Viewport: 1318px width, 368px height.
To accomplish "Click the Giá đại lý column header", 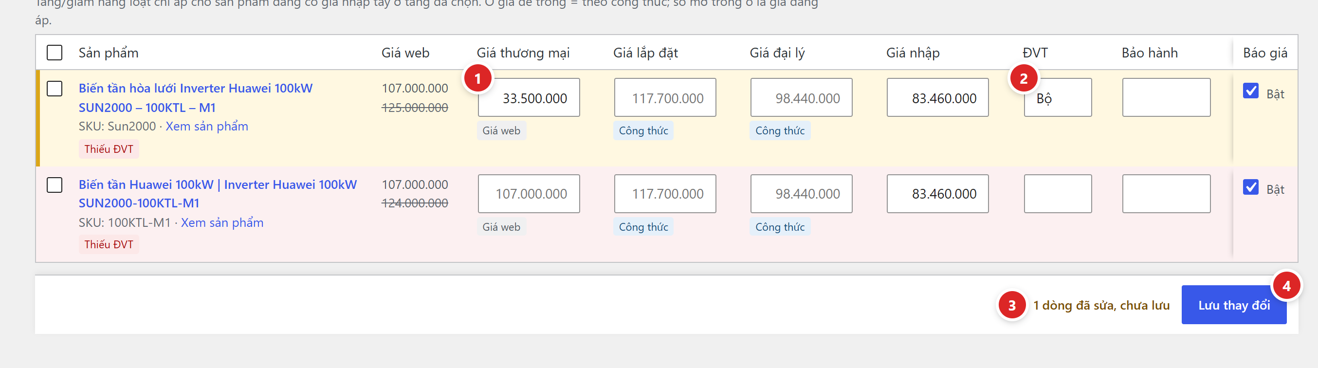I will click(777, 53).
